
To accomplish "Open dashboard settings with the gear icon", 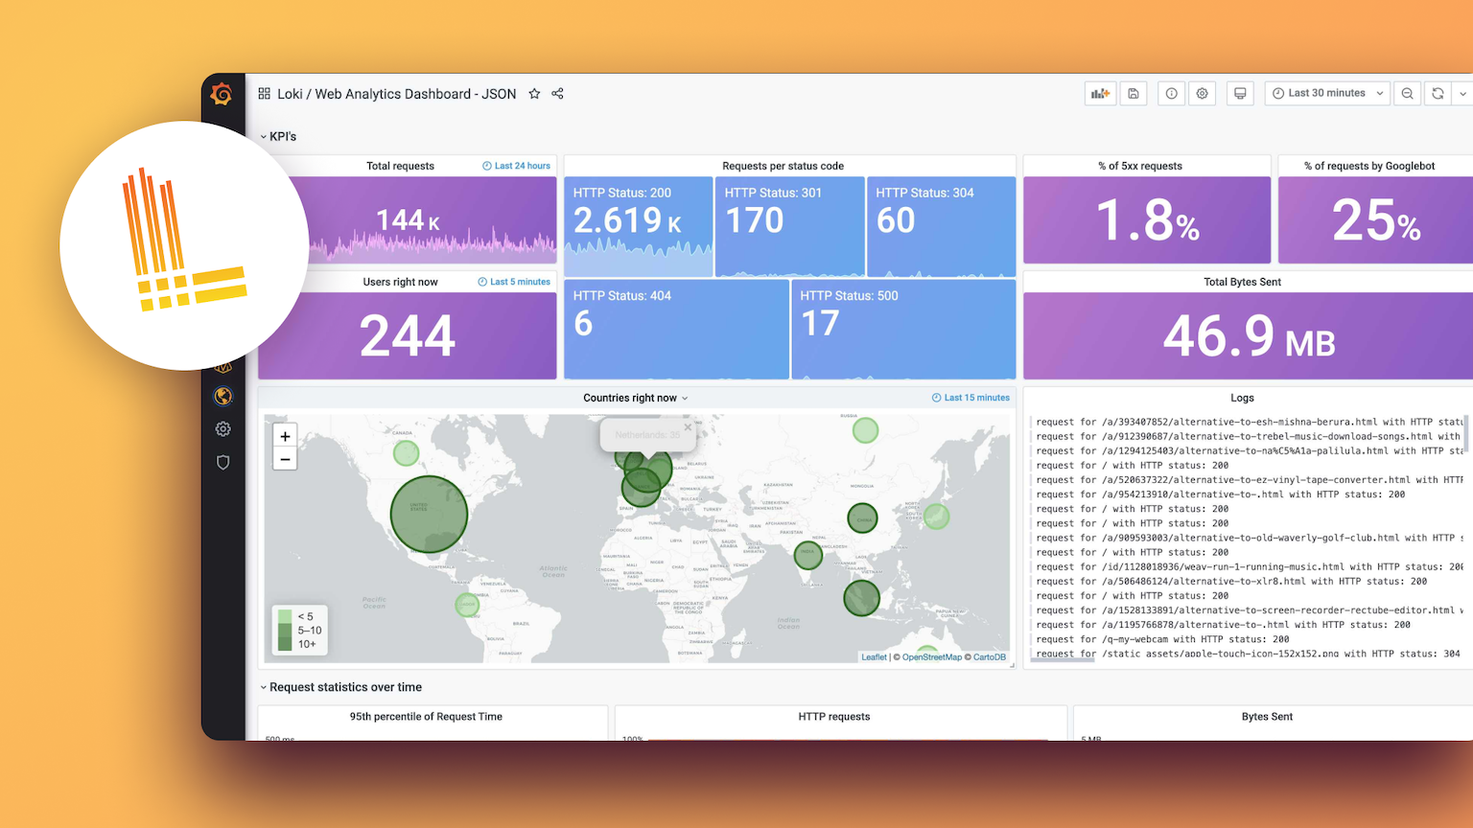I will pyautogui.click(x=1202, y=93).
